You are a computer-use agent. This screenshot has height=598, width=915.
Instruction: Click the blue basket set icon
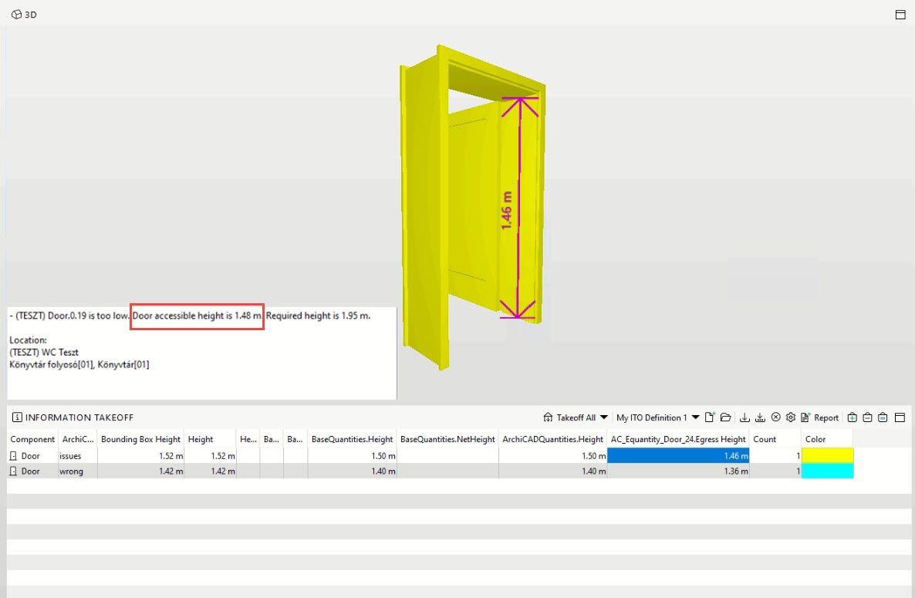[883, 417]
